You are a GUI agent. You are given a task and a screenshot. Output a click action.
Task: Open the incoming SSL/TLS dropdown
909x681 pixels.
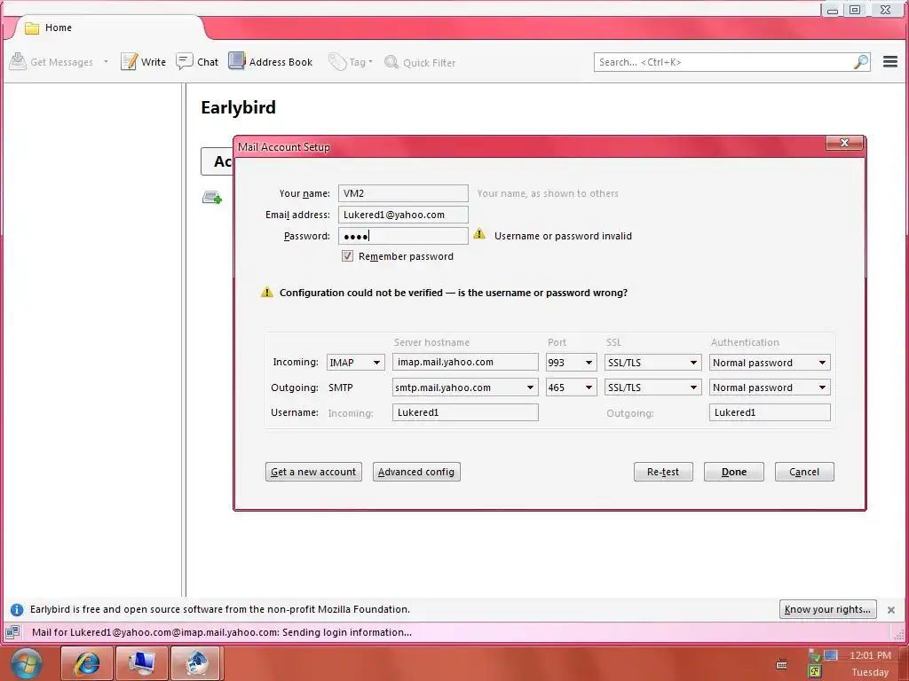point(652,363)
